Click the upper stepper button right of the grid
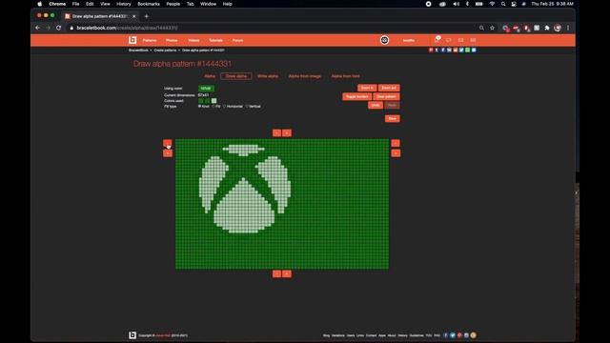The height and width of the screenshot is (343, 610). coord(396,143)
